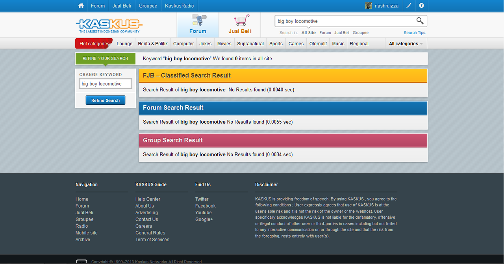
Task: Click the search magnifier icon
Action: pyautogui.click(x=420, y=21)
